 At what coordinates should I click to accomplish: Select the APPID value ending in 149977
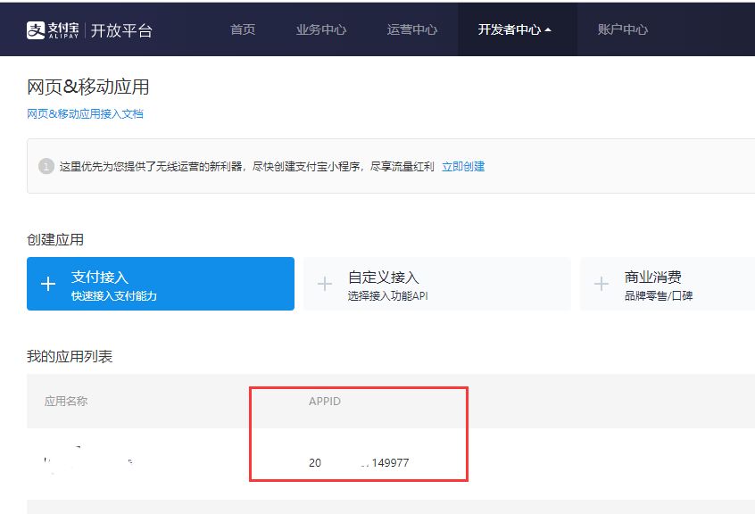tap(359, 463)
